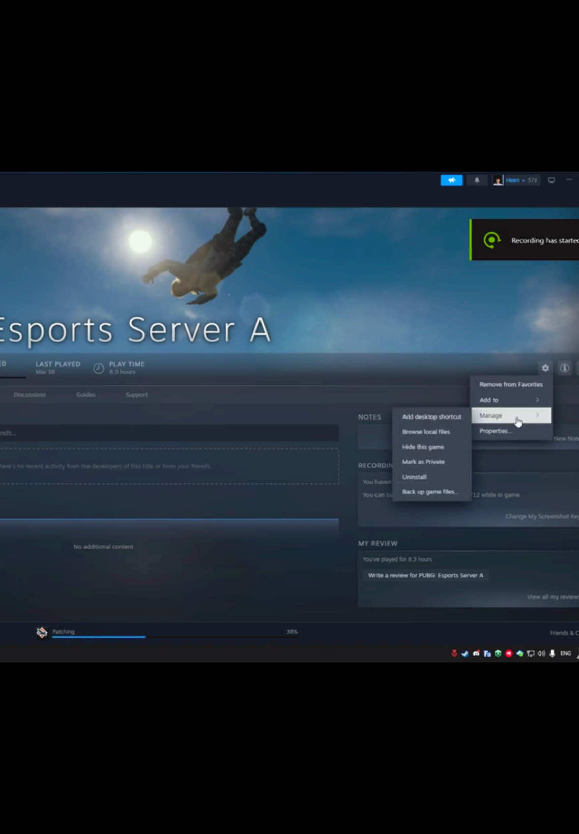Open Properties... from the context menu
579x834 pixels.
coord(511,431)
